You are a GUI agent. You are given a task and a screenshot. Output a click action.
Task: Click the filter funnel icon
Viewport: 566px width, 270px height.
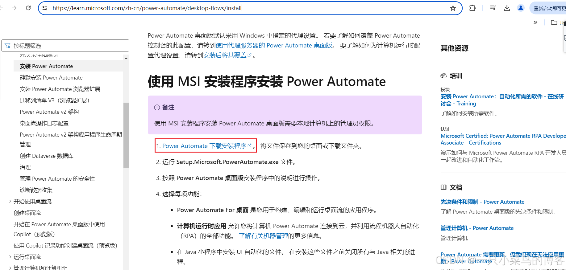8,46
